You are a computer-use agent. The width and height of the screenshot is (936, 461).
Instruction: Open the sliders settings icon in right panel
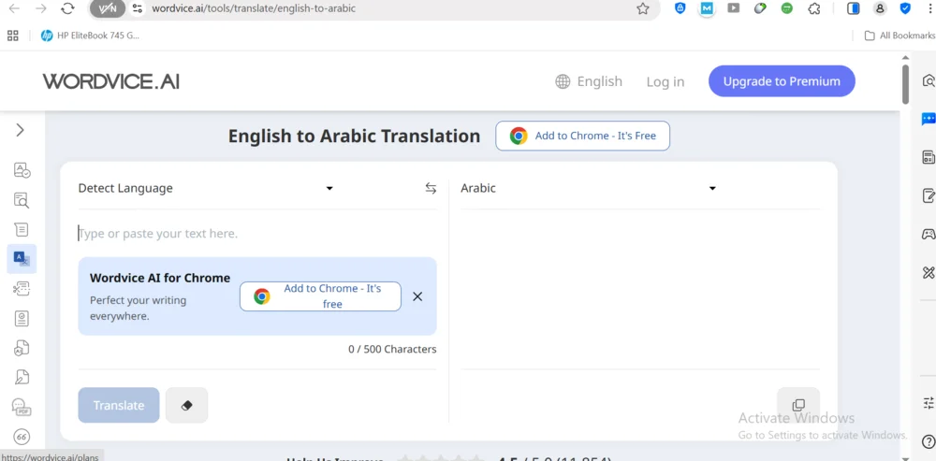(929, 402)
